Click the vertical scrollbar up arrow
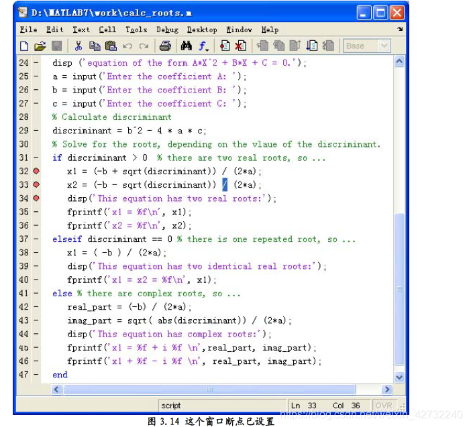This screenshot has height=427, width=469. 399,61
